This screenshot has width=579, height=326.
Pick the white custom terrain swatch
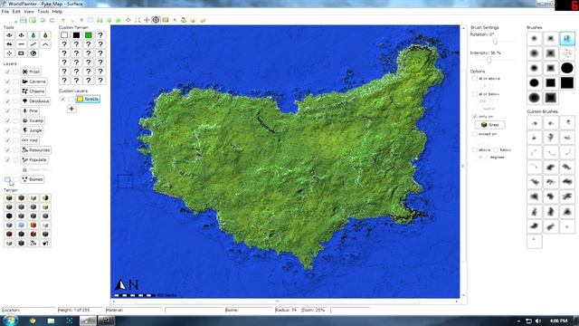pyautogui.click(x=64, y=35)
